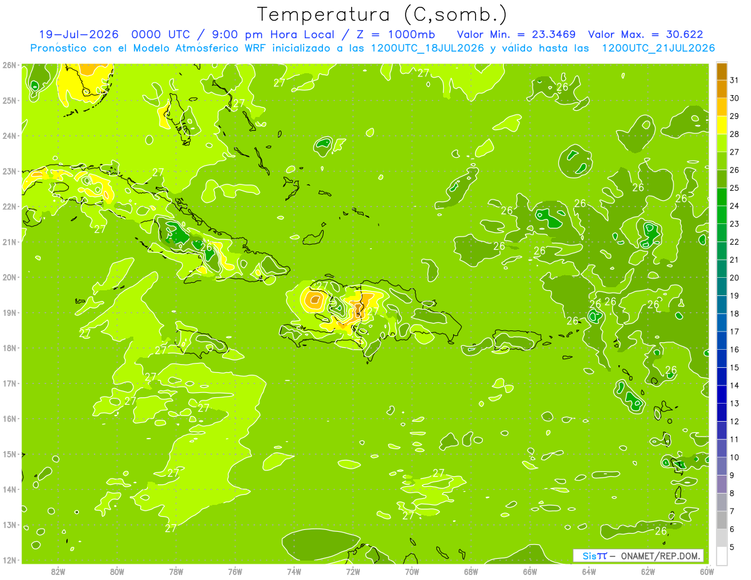Screen dimensions: 751x580
Task: Click the '76W' longitude axis label
Action: [x=235, y=571]
